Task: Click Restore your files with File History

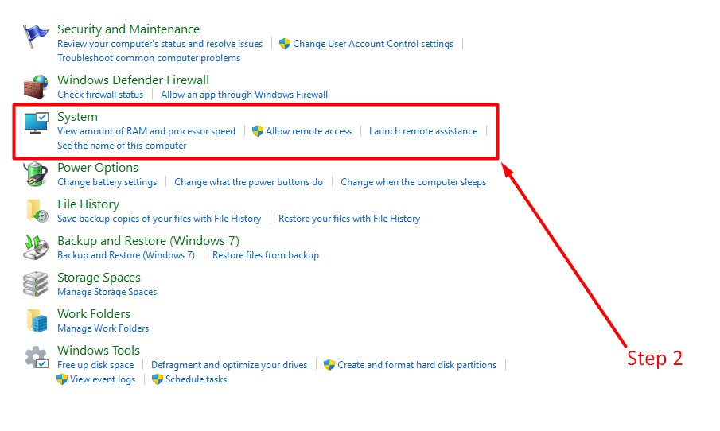Action: click(349, 219)
